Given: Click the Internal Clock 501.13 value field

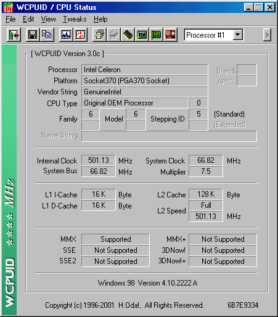Looking at the screenshot, I should pyautogui.click(x=99, y=160).
